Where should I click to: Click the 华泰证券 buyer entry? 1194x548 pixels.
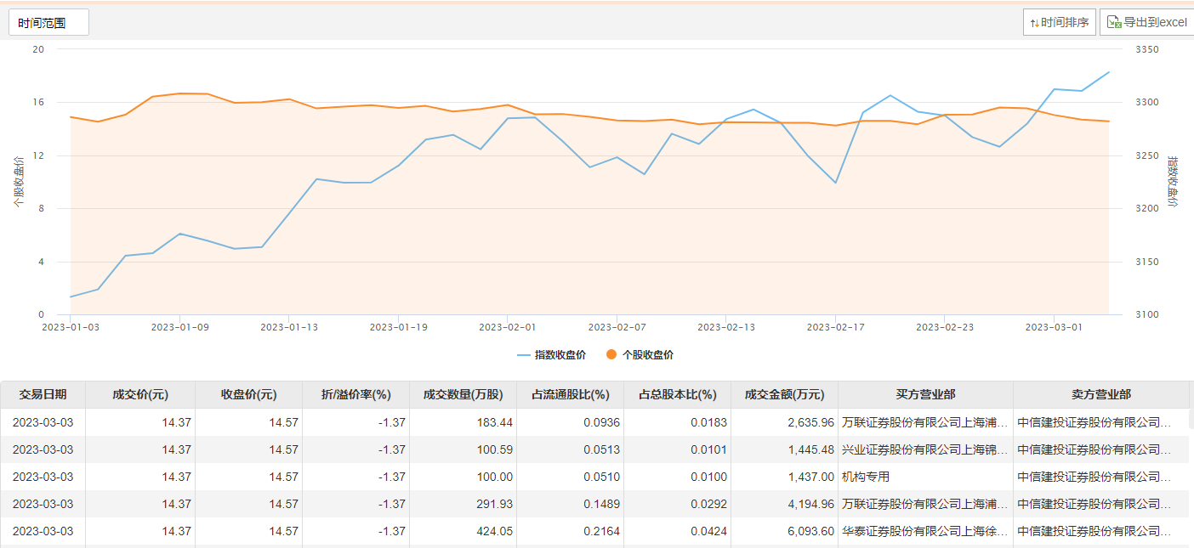[924, 531]
